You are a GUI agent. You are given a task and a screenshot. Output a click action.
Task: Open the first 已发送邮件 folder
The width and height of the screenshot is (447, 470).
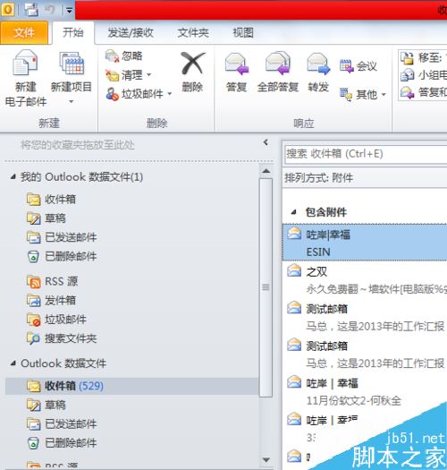62,237
